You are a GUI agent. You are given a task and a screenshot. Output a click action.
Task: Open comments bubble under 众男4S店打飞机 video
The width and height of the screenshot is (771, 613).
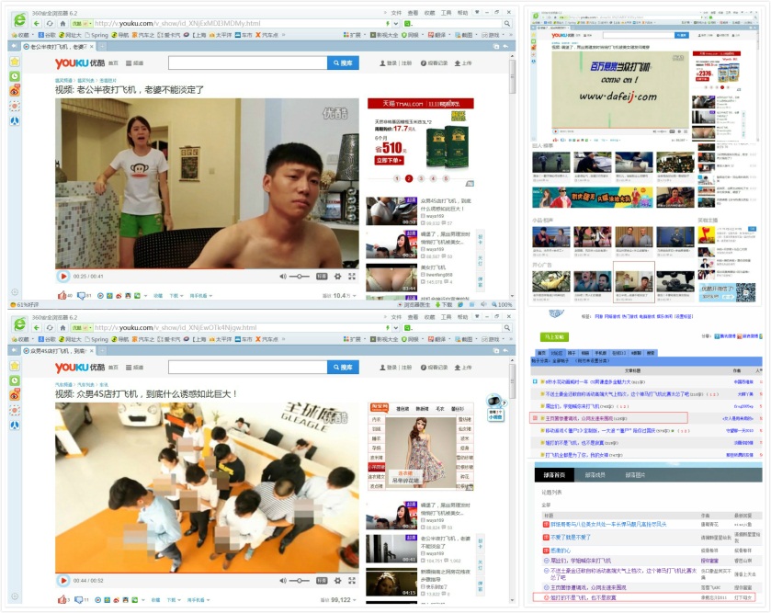tap(79, 600)
